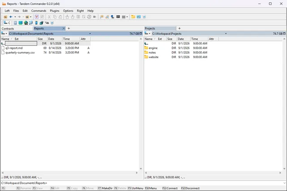Go to parent directory toolbar icon
287x191 pixels.
click(x=5, y=17)
